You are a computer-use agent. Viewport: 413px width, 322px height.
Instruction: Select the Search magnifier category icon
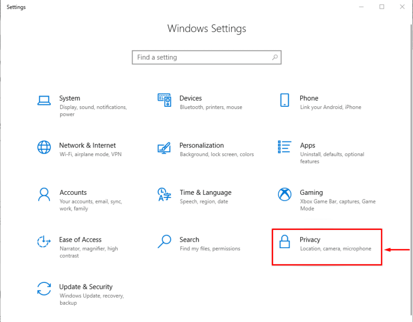point(164,241)
